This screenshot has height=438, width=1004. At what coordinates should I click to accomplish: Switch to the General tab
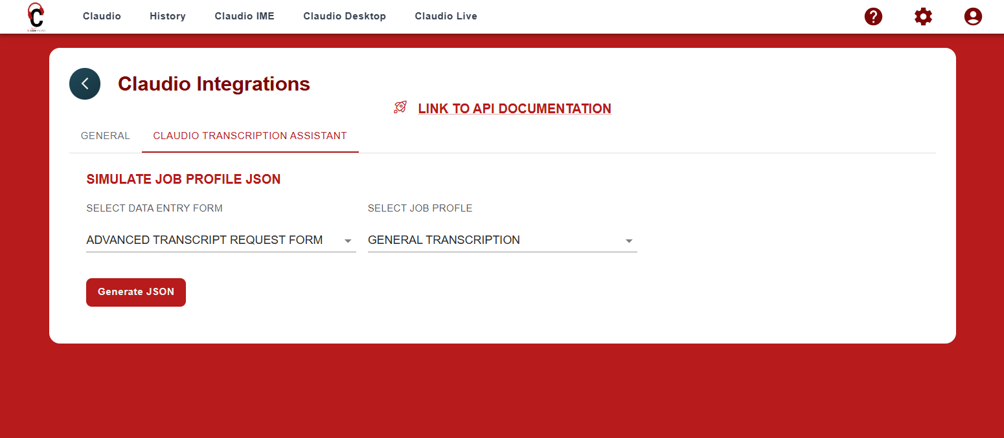click(x=105, y=136)
